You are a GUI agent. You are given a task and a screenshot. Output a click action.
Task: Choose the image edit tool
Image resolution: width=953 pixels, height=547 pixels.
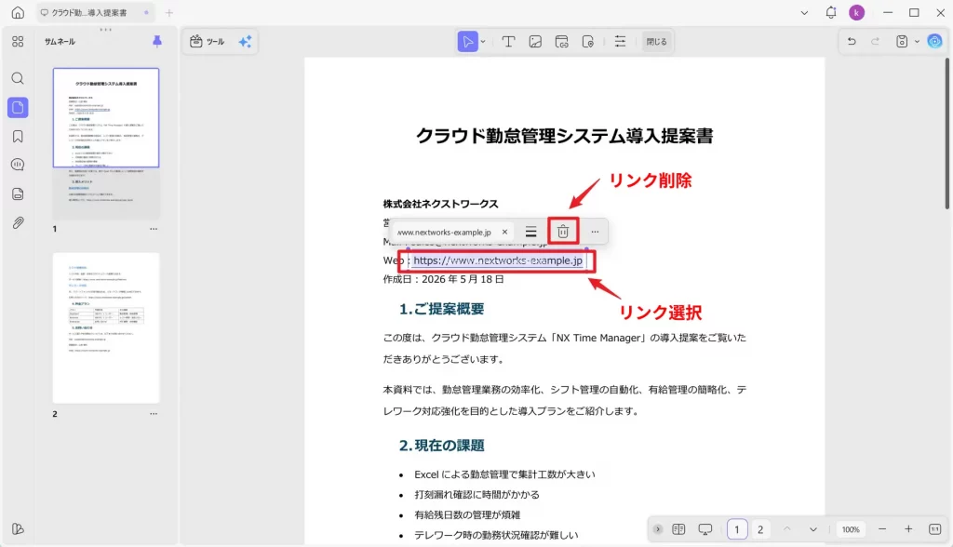(535, 41)
